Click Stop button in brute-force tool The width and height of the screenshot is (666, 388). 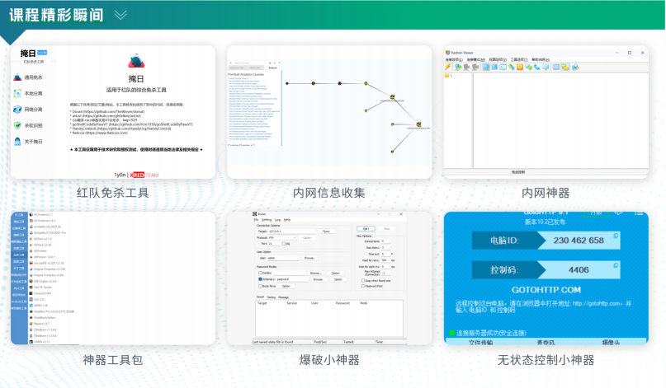386,228
